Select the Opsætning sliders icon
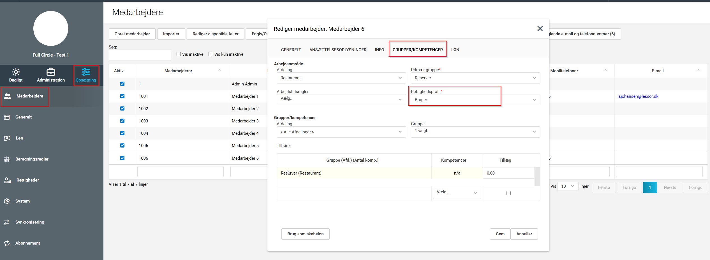Screen dimensions: 710x260 (x=86, y=72)
